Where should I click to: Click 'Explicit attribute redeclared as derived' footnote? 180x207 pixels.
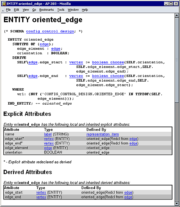40,162
